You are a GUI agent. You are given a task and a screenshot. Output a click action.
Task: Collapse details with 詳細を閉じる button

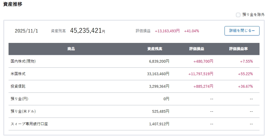point(242,31)
